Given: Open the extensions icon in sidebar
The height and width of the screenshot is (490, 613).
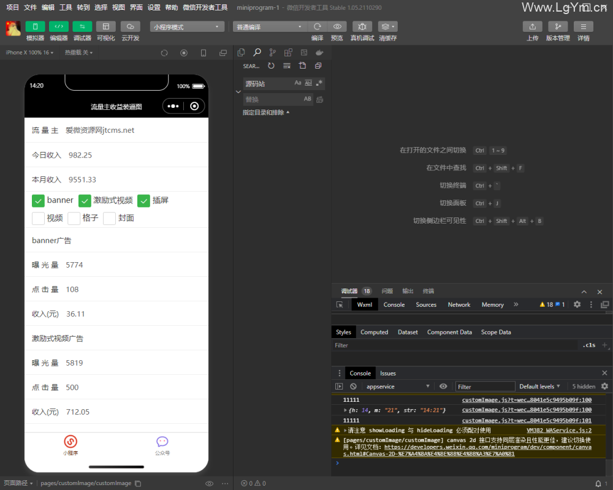Looking at the screenshot, I should (x=288, y=52).
